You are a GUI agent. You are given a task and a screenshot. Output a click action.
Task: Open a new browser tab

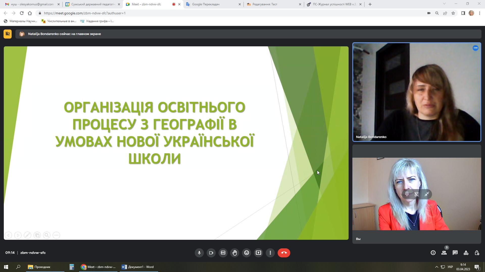pyautogui.click(x=370, y=4)
